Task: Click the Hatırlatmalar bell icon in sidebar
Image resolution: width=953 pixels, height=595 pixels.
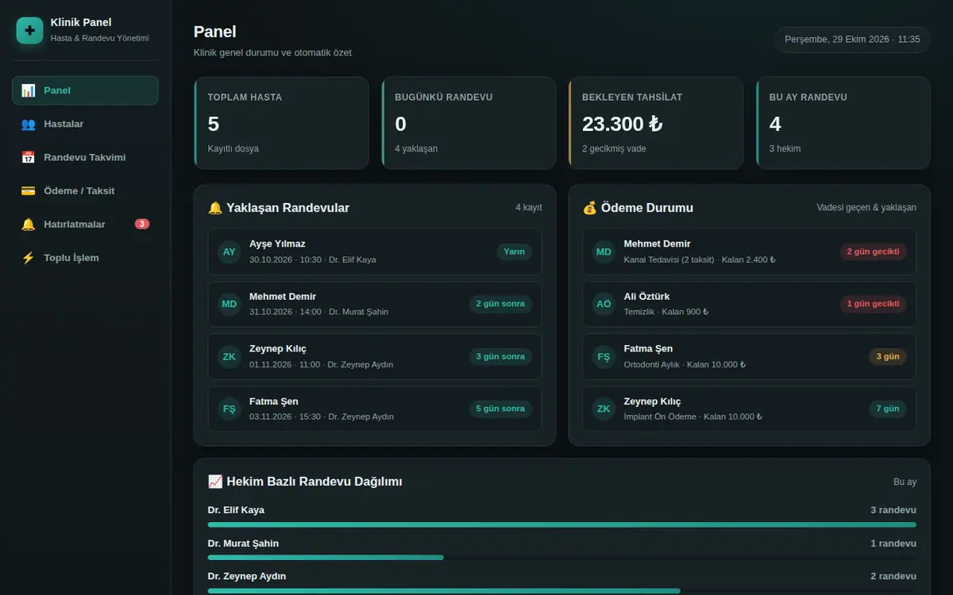Action: coord(28,224)
